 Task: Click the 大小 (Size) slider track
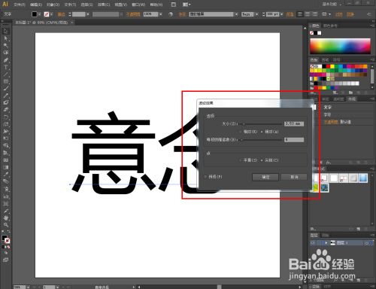tap(261, 124)
